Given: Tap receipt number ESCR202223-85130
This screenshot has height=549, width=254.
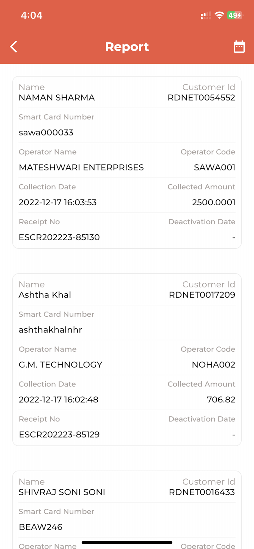Looking at the screenshot, I should 59,237.
